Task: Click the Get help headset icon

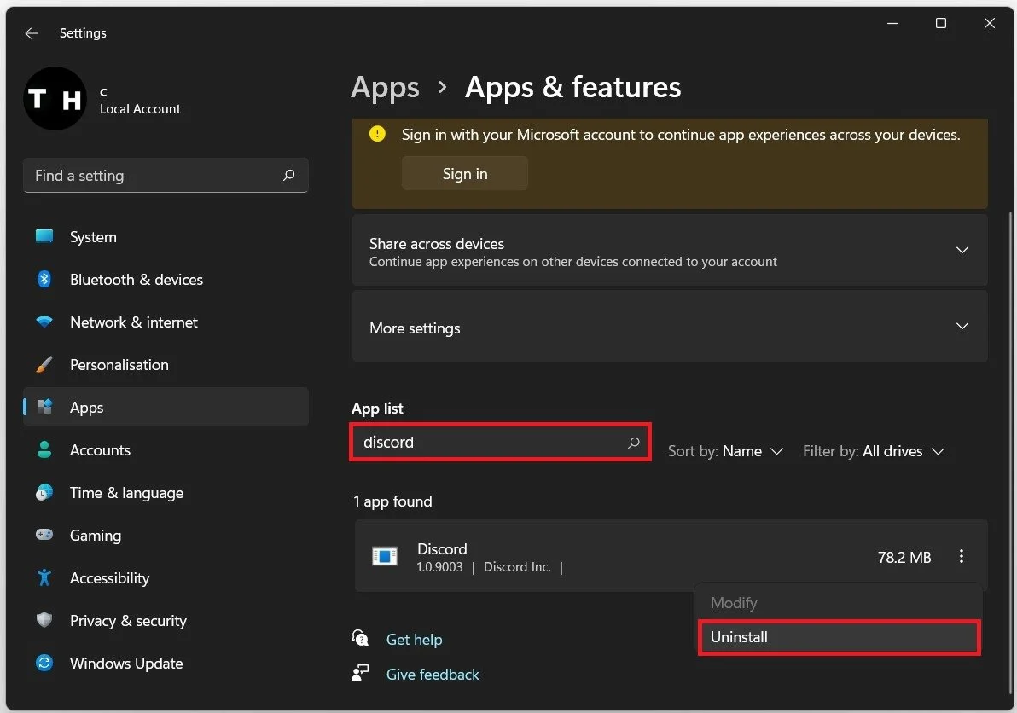Action: pyautogui.click(x=360, y=639)
